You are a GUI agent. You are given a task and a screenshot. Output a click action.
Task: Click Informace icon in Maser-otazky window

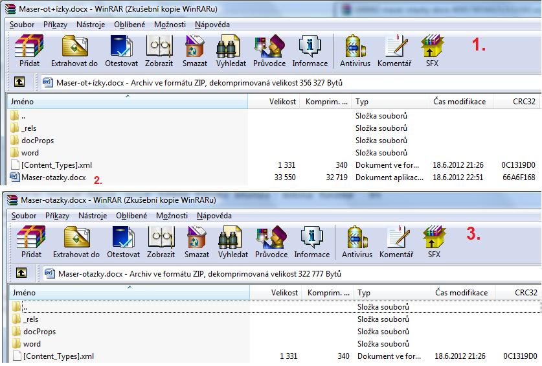312,242
